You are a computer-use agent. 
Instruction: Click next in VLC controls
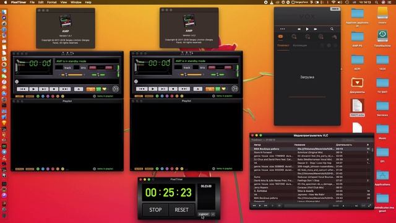[x=265, y=206]
